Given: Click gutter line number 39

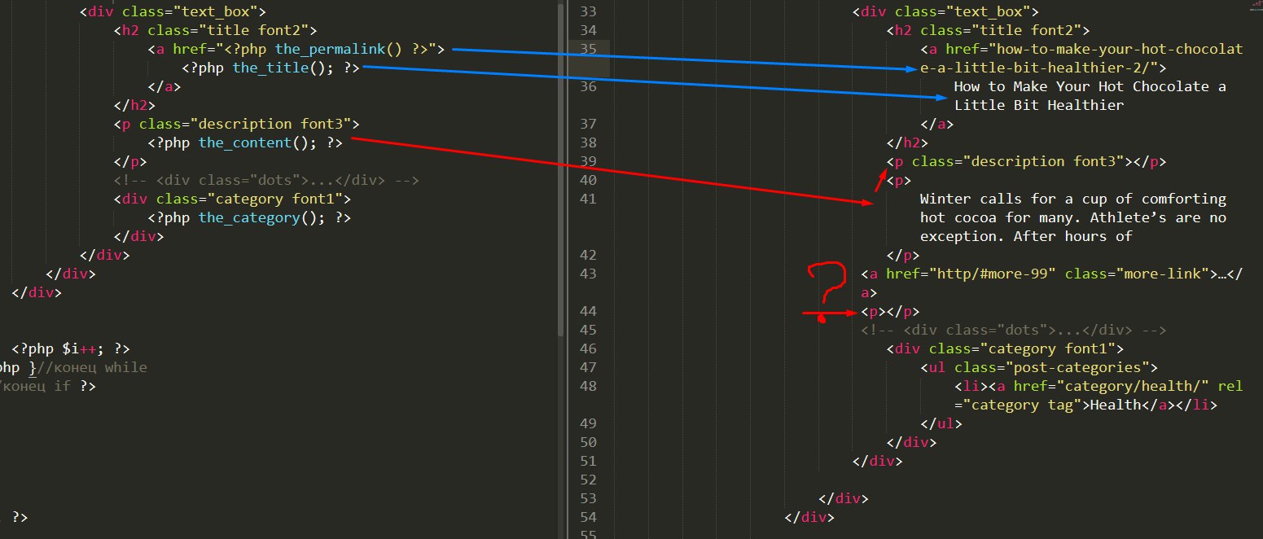Looking at the screenshot, I should [x=588, y=161].
